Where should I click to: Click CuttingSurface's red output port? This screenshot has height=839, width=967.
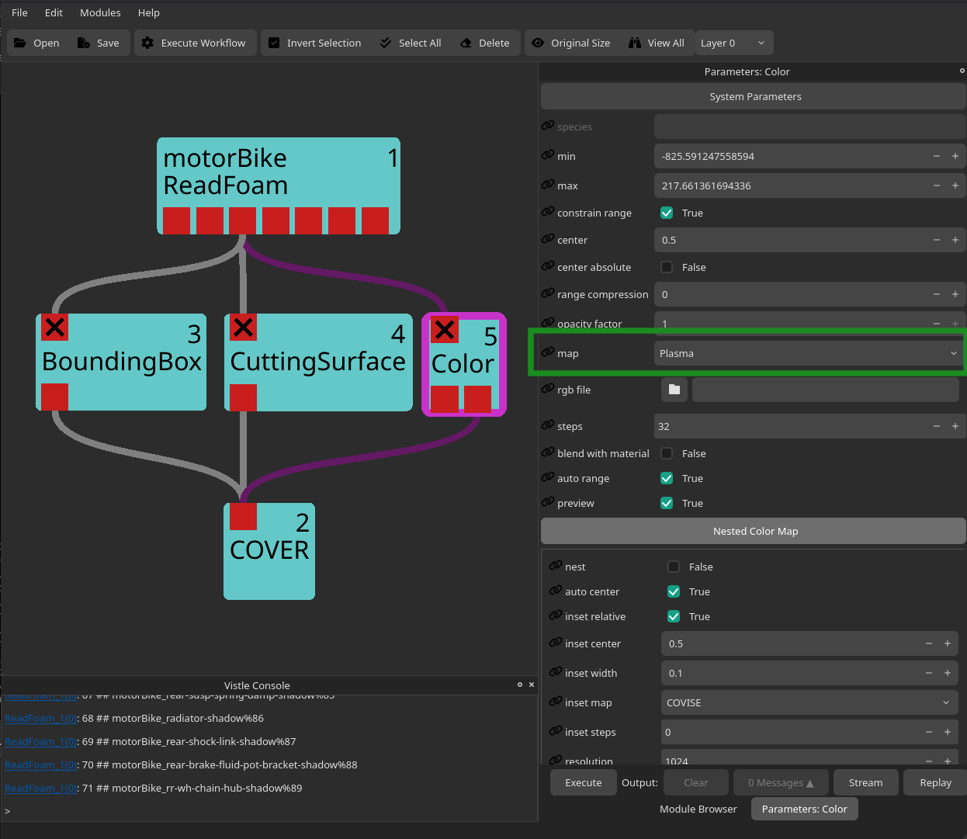coord(243,397)
